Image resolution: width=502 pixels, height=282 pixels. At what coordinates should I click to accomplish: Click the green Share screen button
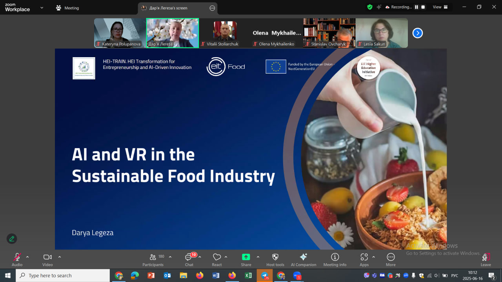click(x=246, y=257)
